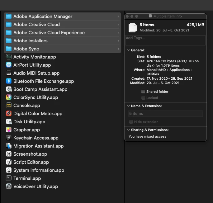Select the Terminal app icon
This screenshot has height=203, width=213.
pos(9,178)
